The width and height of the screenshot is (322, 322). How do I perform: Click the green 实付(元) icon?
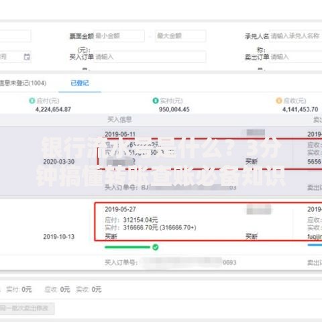tap(156, 101)
